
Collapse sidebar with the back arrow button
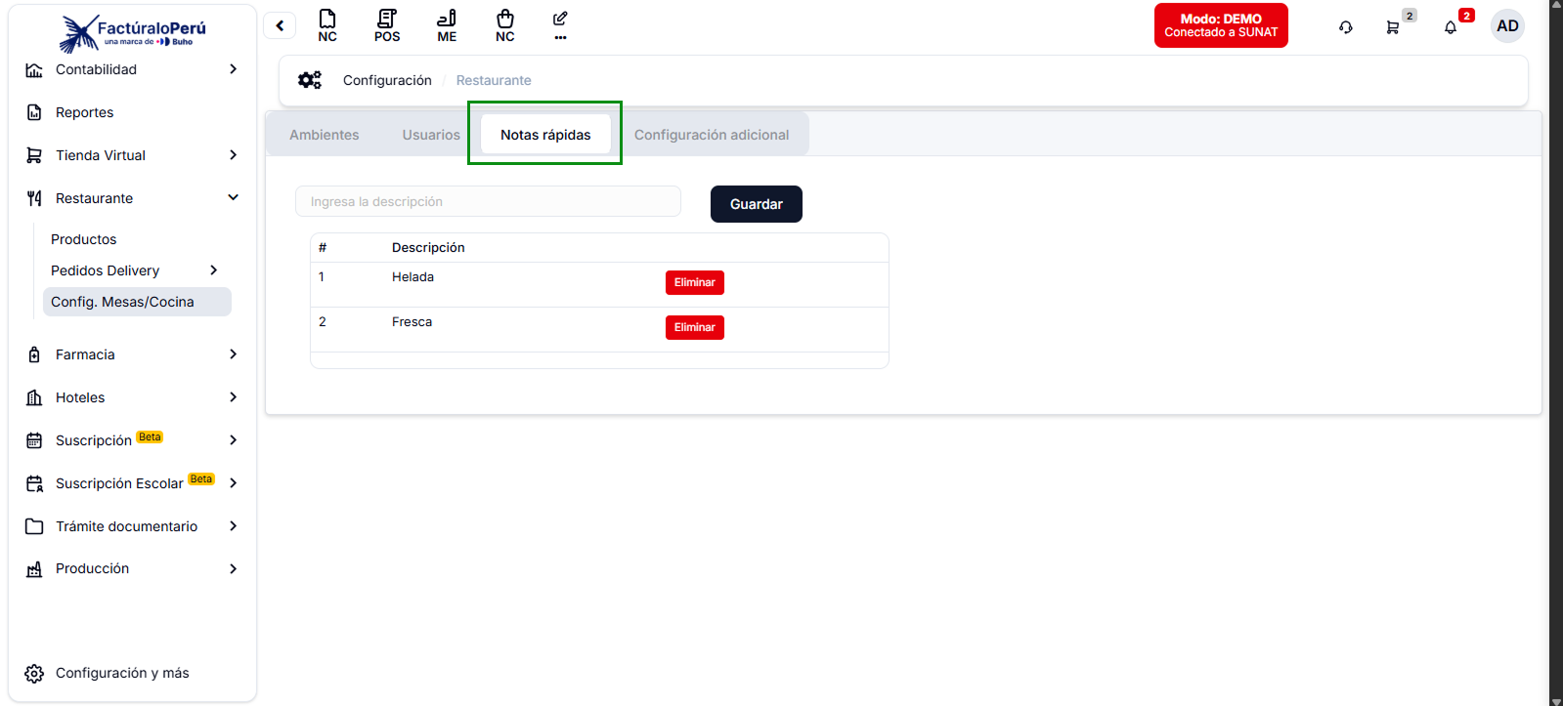click(280, 26)
